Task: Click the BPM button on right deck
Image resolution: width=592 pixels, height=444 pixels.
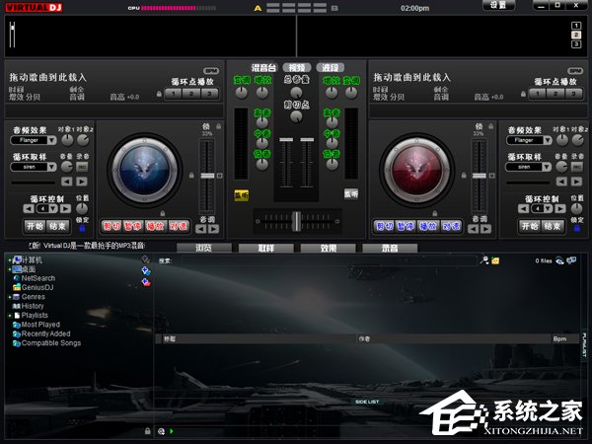Action: [575, 71]
